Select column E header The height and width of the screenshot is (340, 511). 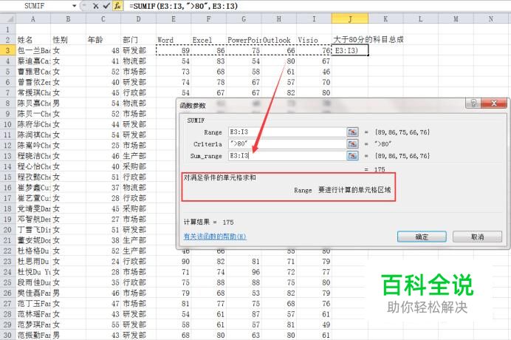174,19
